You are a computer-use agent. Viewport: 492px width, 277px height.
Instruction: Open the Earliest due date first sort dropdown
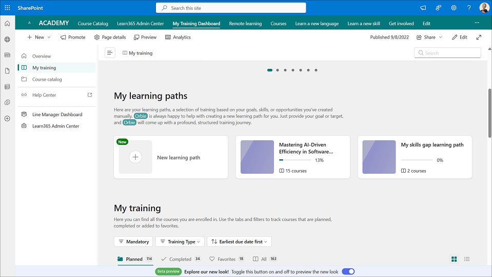pyautogui.click(x=239, y=242)
